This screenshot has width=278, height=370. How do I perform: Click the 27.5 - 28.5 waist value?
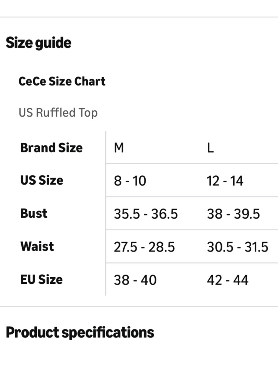(144, 247)
